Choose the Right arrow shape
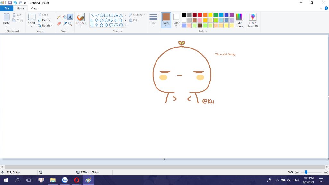The width and height of the screenshot is (329, 185). coord(111,20)
